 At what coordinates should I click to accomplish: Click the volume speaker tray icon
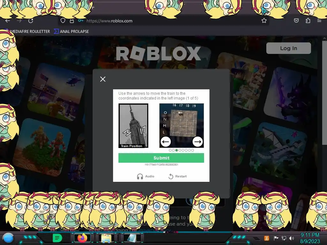(x=291, y=238)
